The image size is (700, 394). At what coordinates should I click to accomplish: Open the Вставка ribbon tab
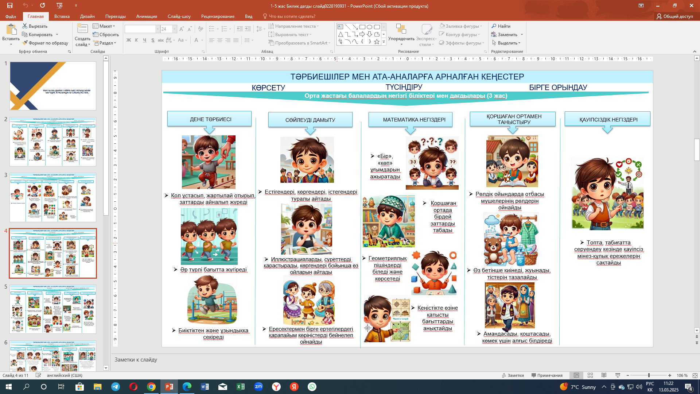(62, 16)
